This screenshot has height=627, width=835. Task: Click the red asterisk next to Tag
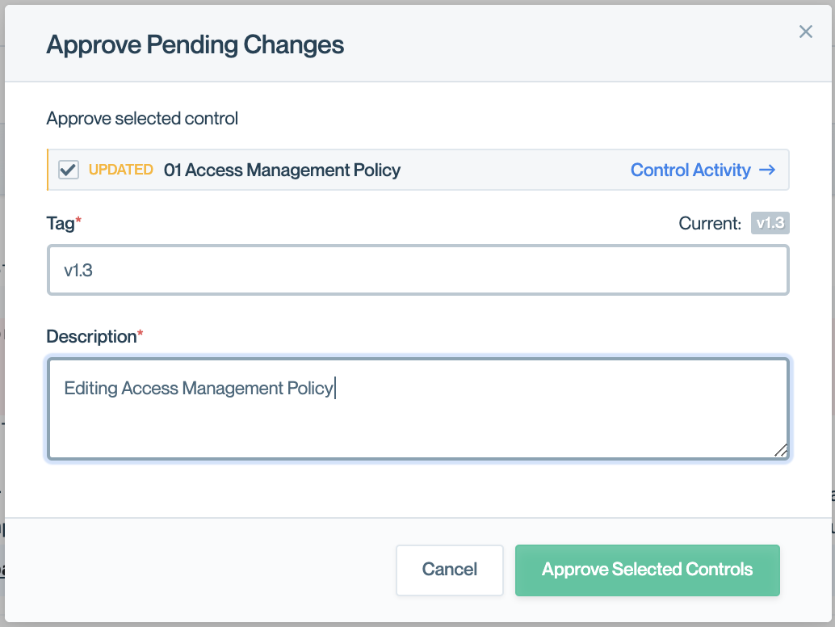[x=79, y=221]
